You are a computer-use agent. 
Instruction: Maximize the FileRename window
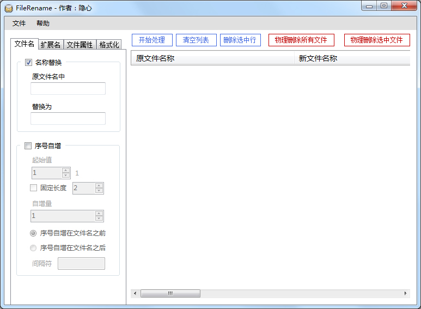384,5
